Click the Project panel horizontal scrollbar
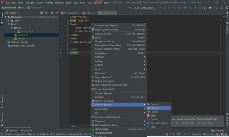This screenshot has height=137, width=229. [x=18, y=127]
